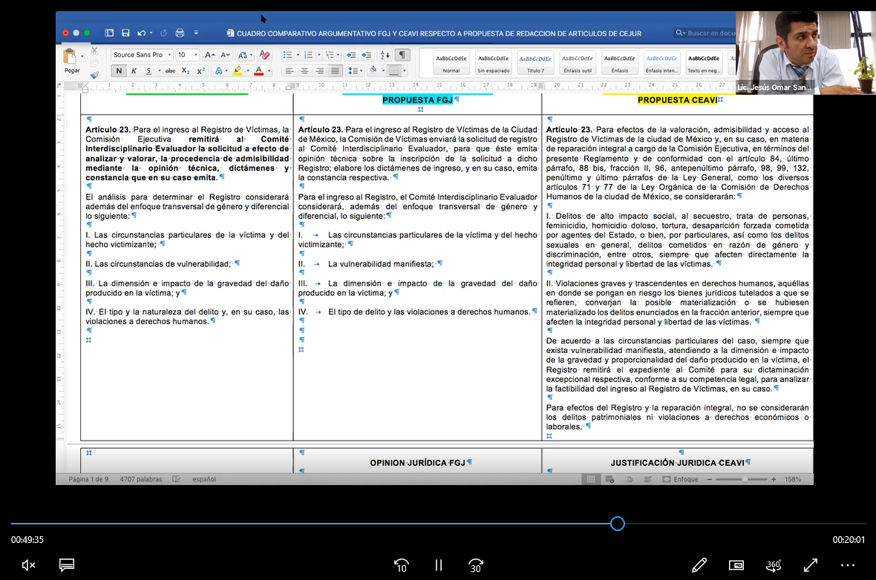Copy selection with the copy icon

click(x=94, y=62)
